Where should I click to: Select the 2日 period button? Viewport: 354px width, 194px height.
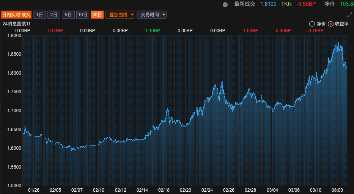point(53,15)
